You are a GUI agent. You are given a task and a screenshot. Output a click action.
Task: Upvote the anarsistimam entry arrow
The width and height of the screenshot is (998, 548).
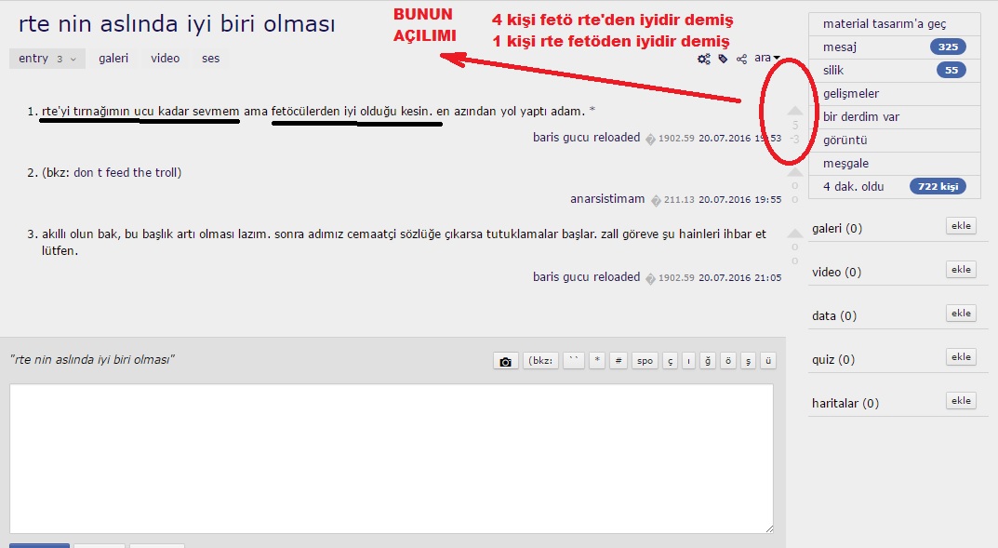(x=794, y=172)
